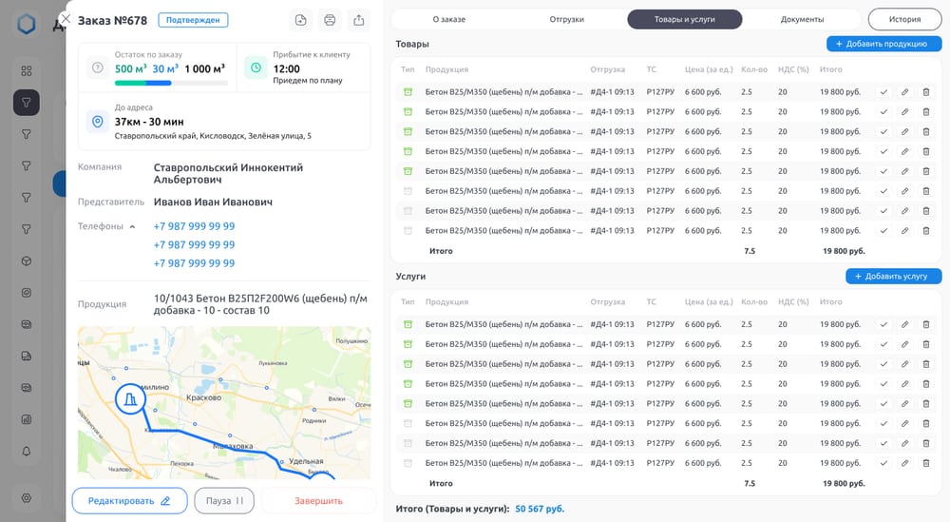Click the truck marker on the map
The image size is (950, 522).
(130, 399)
